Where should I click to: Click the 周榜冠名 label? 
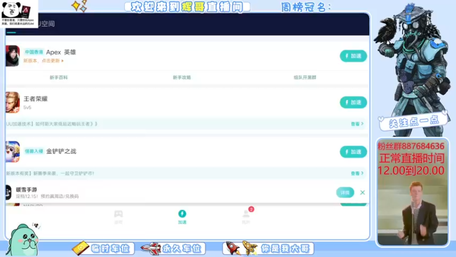[306, 7]
